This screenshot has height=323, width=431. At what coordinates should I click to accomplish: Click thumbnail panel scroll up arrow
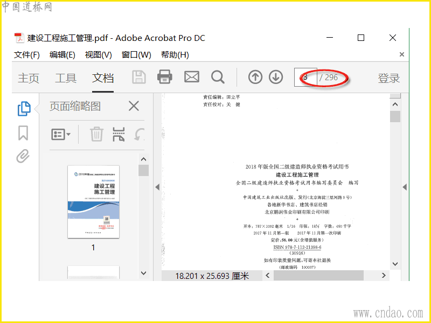pyautogui.click(x=143, y=159)
